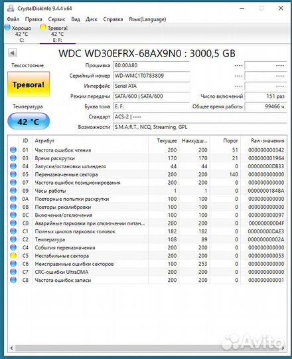292x359 pixels.
Task: Close the CrystalDiskInfo window
Action: pos(281,9)
